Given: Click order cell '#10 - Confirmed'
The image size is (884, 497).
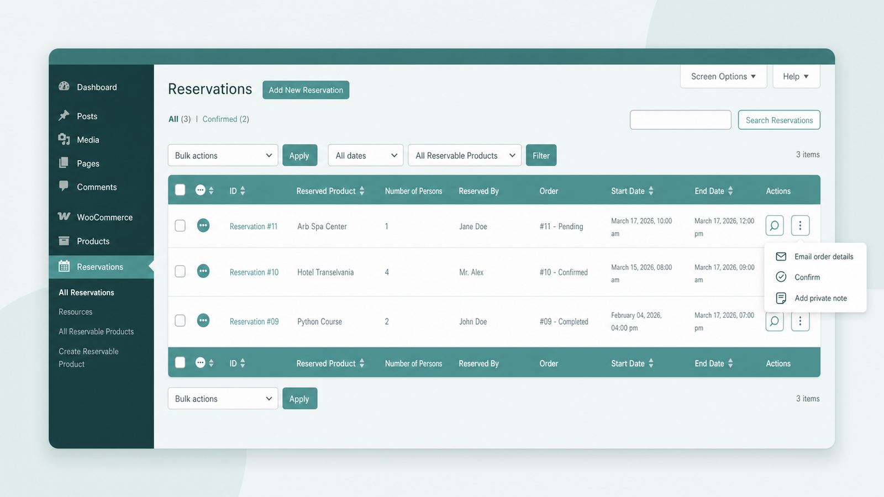Looking at the screenshot, I should pyautogui.click(x=564, y=272).
